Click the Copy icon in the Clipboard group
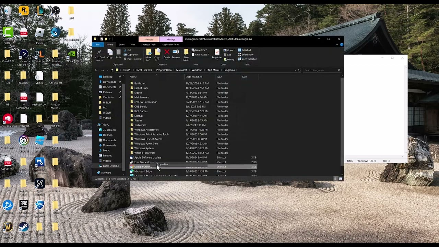The height and width of the screenshot is (247, 439). 110,52
